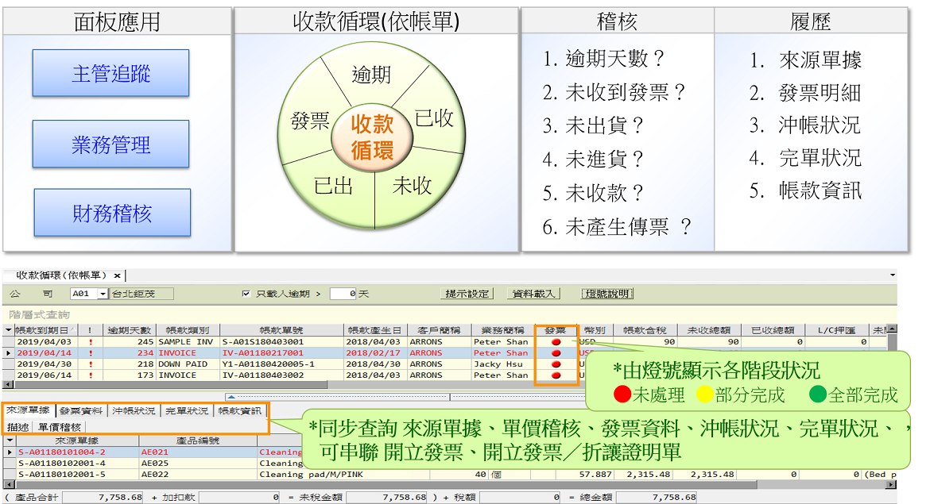Click the 台北鉅茂 company name field
930x504 pixels.
(x=141, y=294)
